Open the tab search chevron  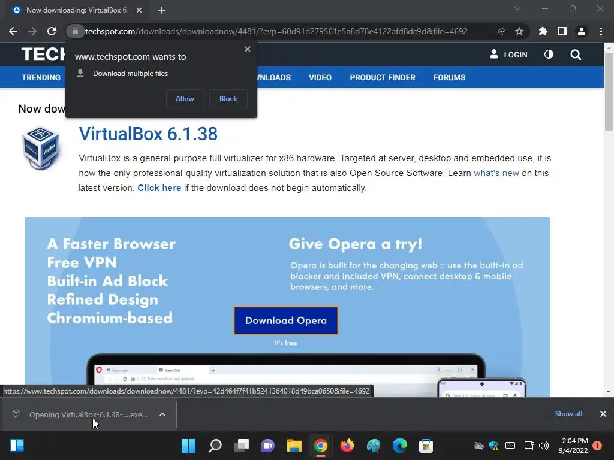pyautogui.click(x=517, y=8)
